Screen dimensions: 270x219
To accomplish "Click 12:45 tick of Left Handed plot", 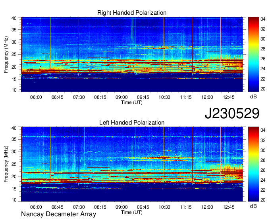I will [228, 207].
